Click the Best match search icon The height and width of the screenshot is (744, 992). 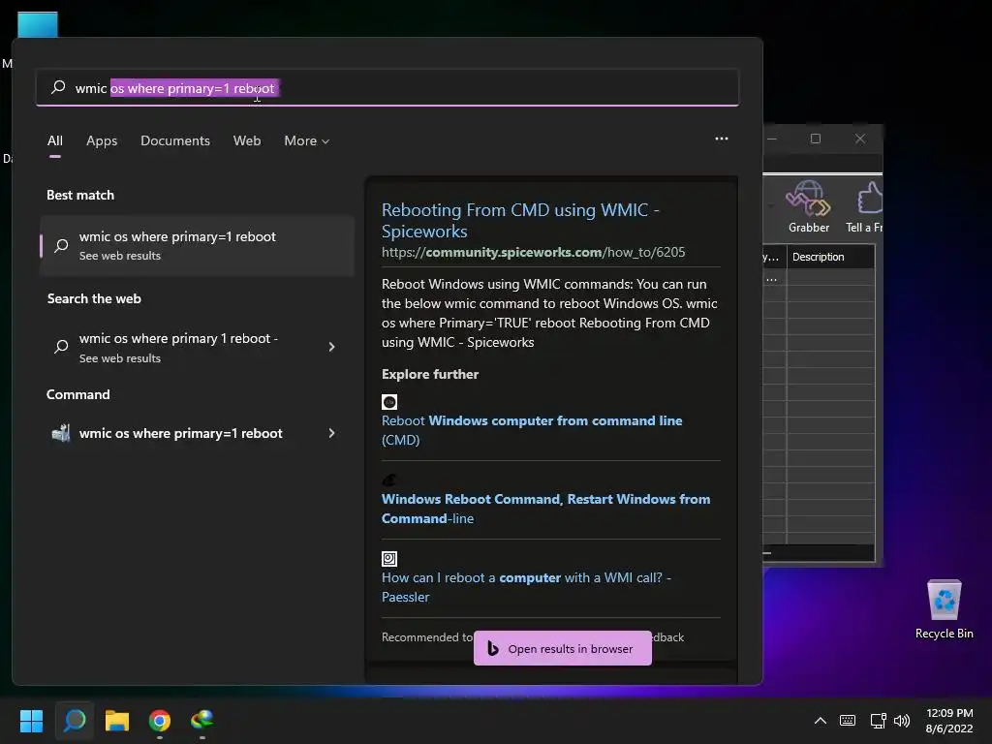(61, 245)
